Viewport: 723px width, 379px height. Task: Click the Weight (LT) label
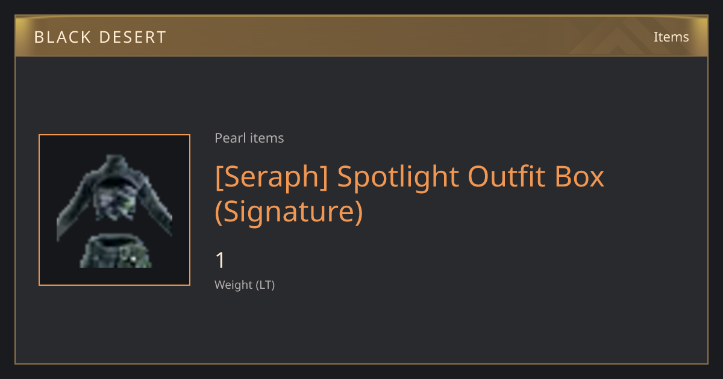pyautogui.click(x=245, y=285)
